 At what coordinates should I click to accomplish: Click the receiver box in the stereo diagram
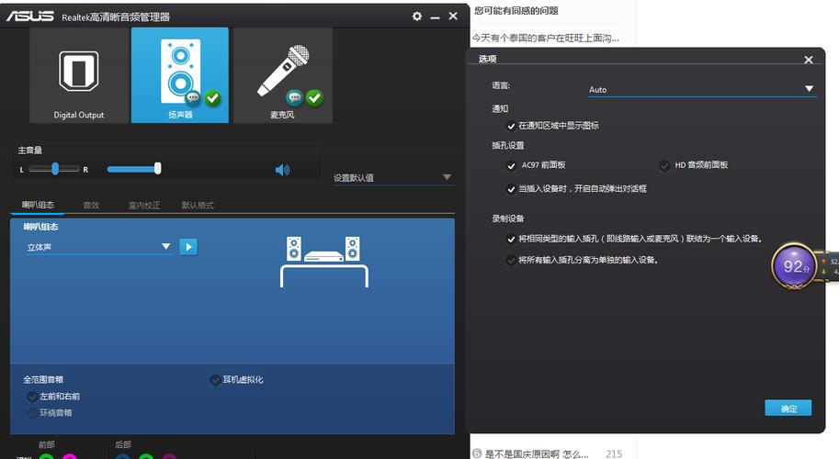click(323, 256)
